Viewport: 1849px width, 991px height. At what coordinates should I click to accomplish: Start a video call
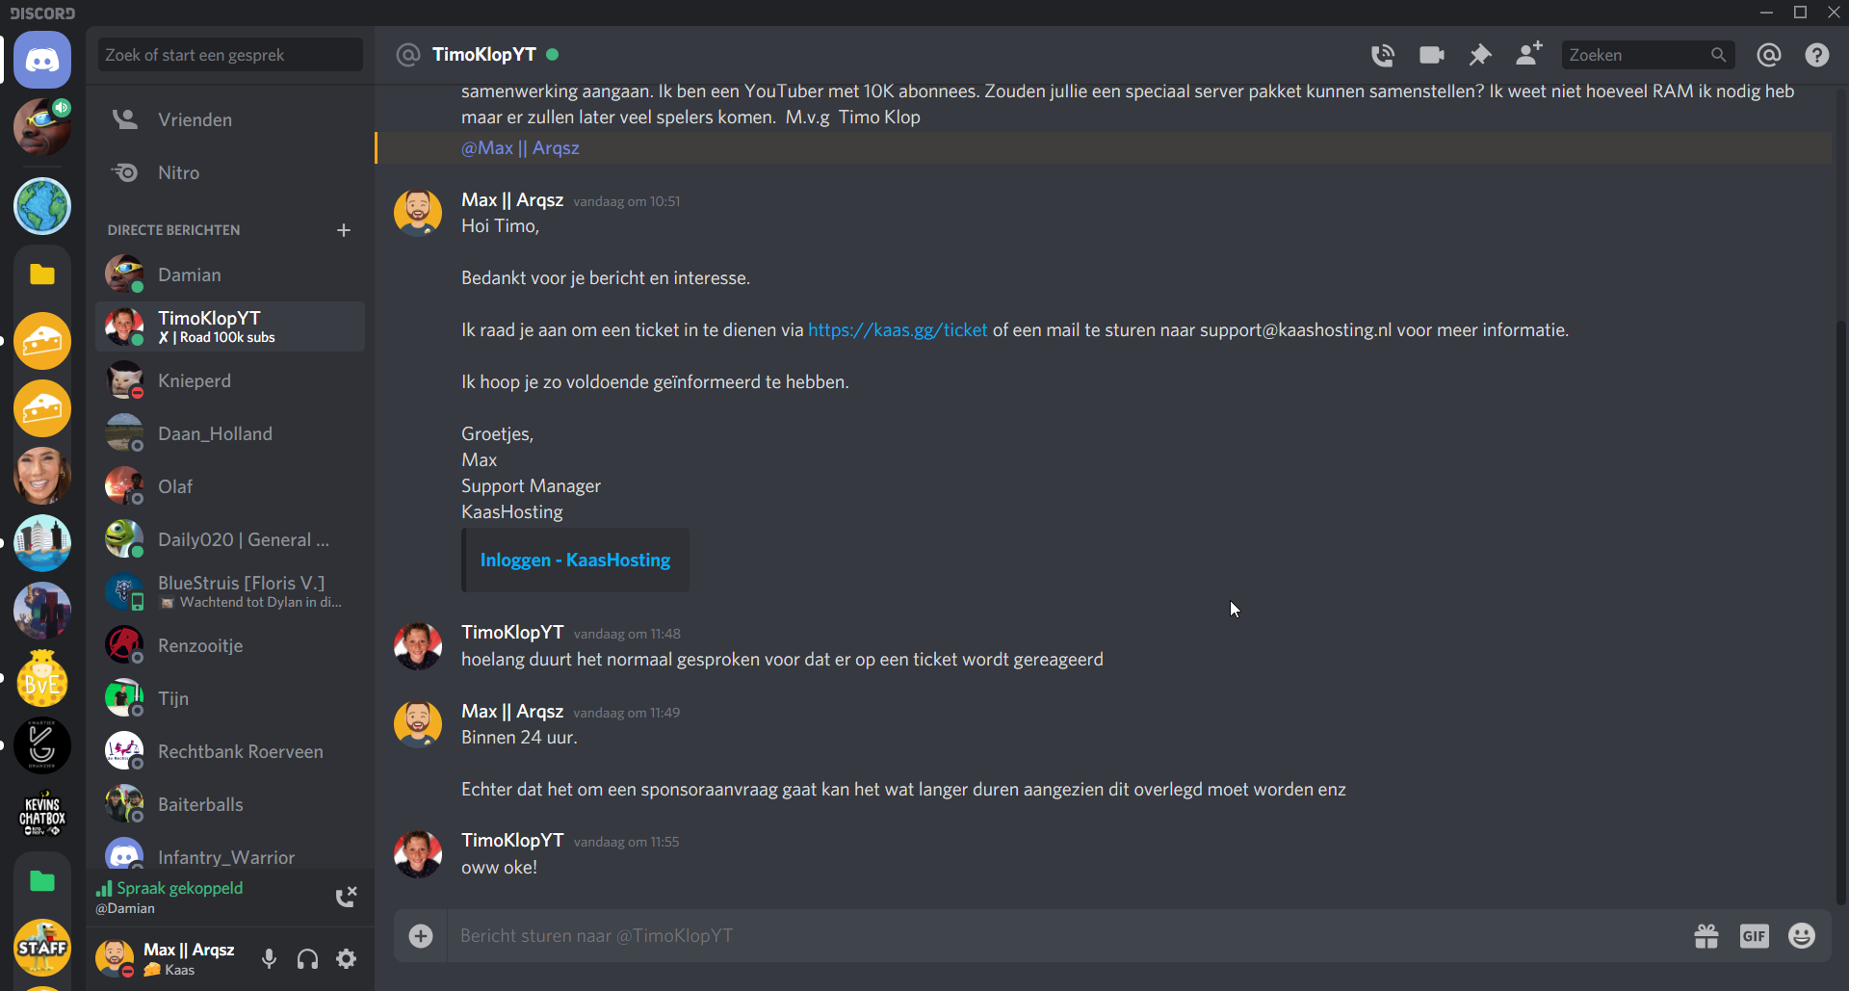click(x=1431, y=55)
